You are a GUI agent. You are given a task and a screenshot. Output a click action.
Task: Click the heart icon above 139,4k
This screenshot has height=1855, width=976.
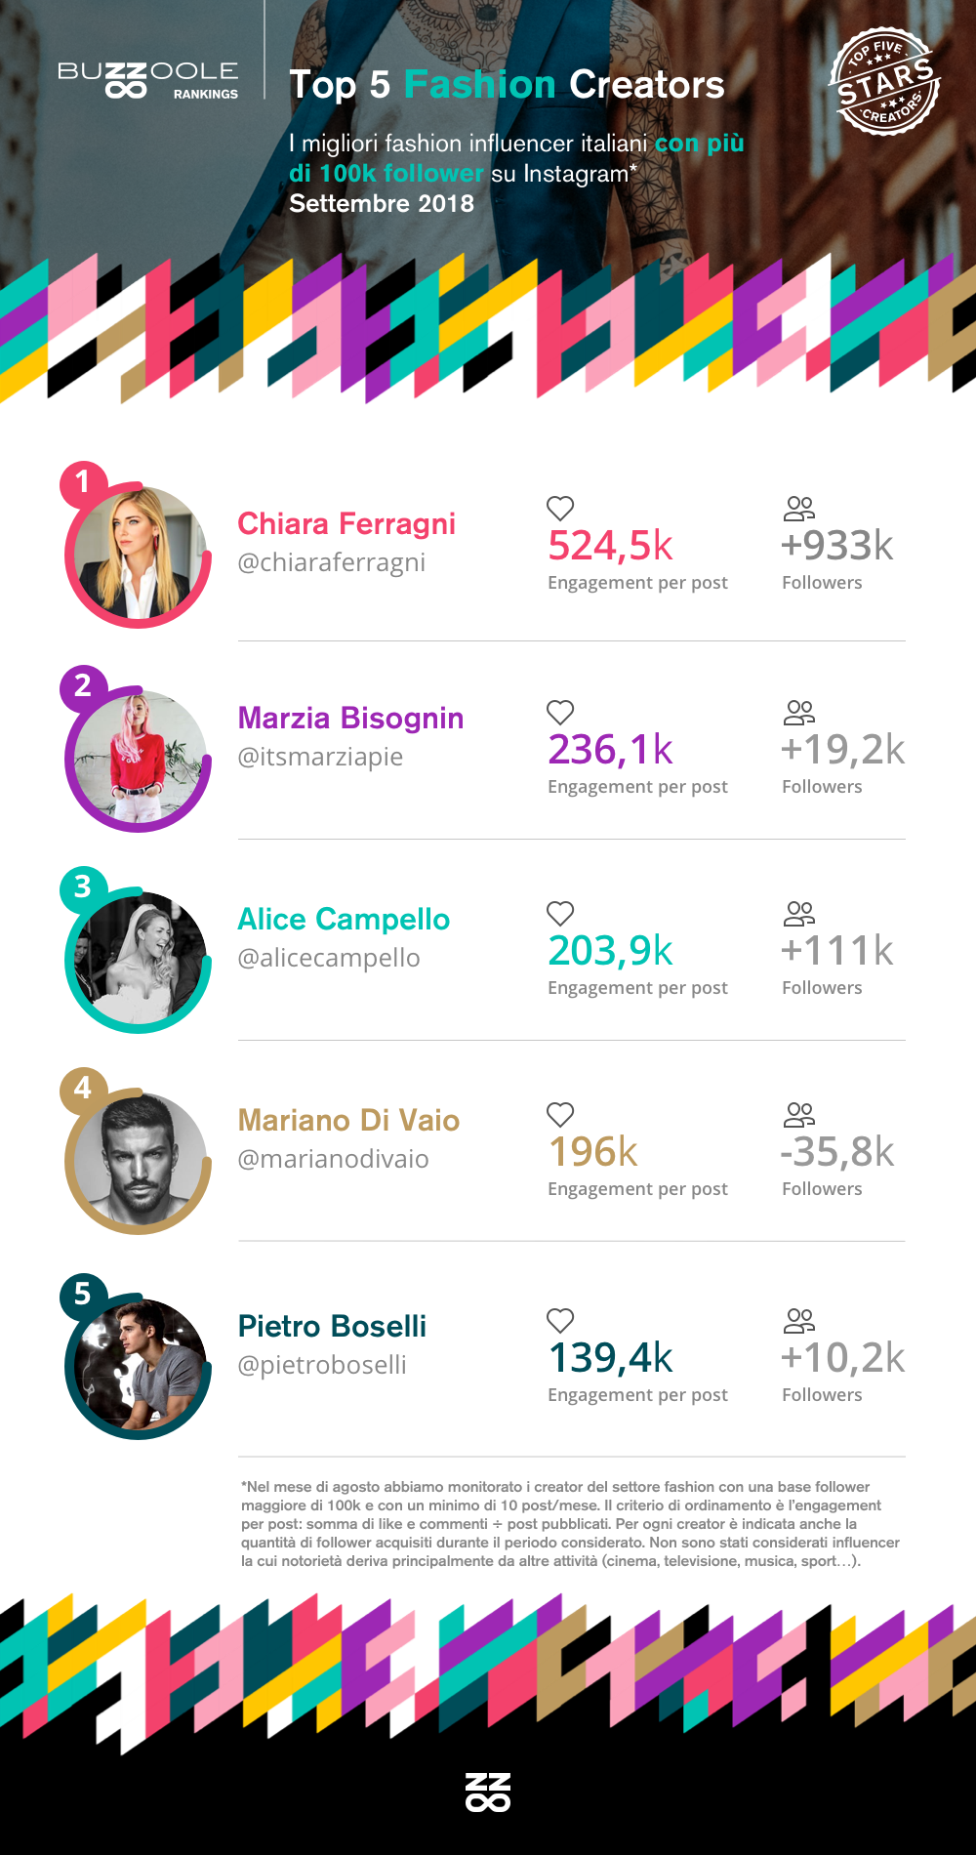point(559,1320)
